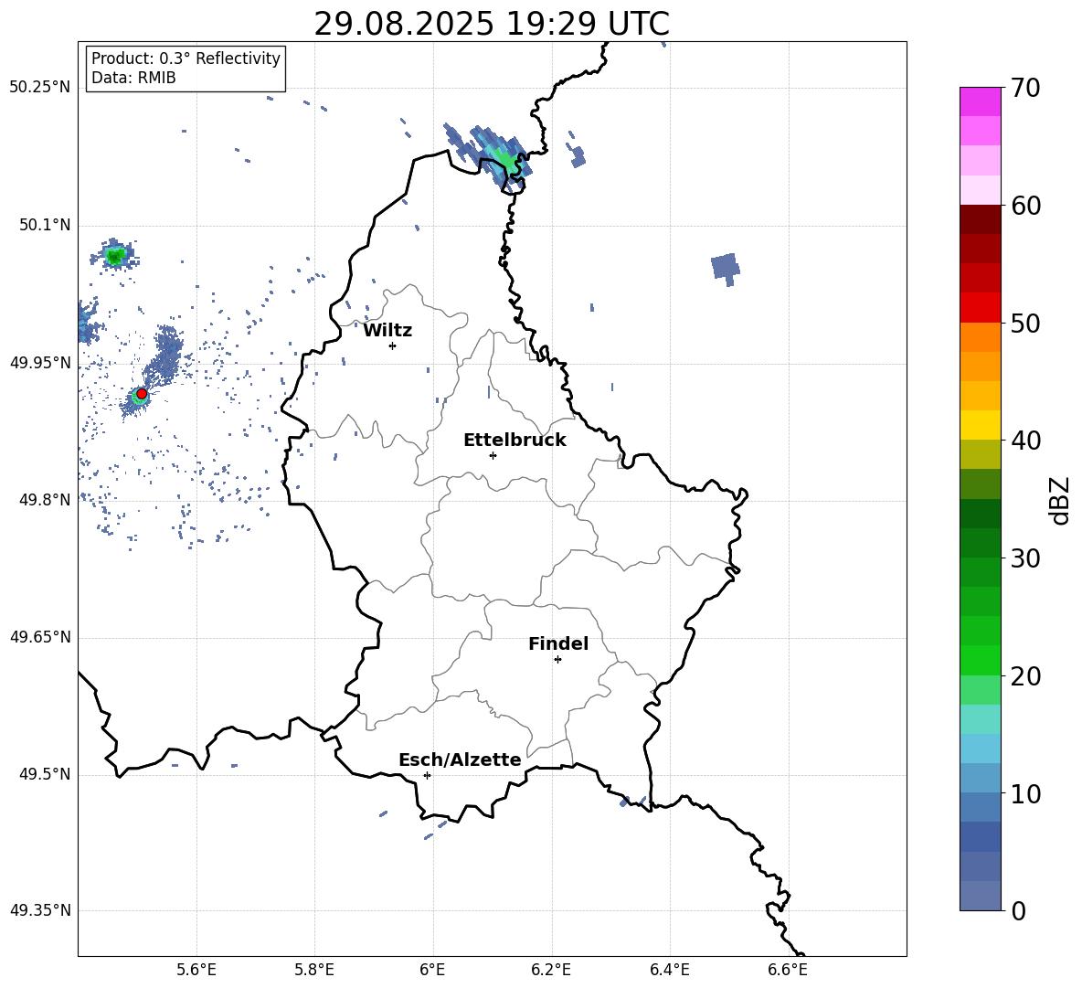Click the 50.1°N latitude label
This screenshot has height=988, width=1082.
45,225
